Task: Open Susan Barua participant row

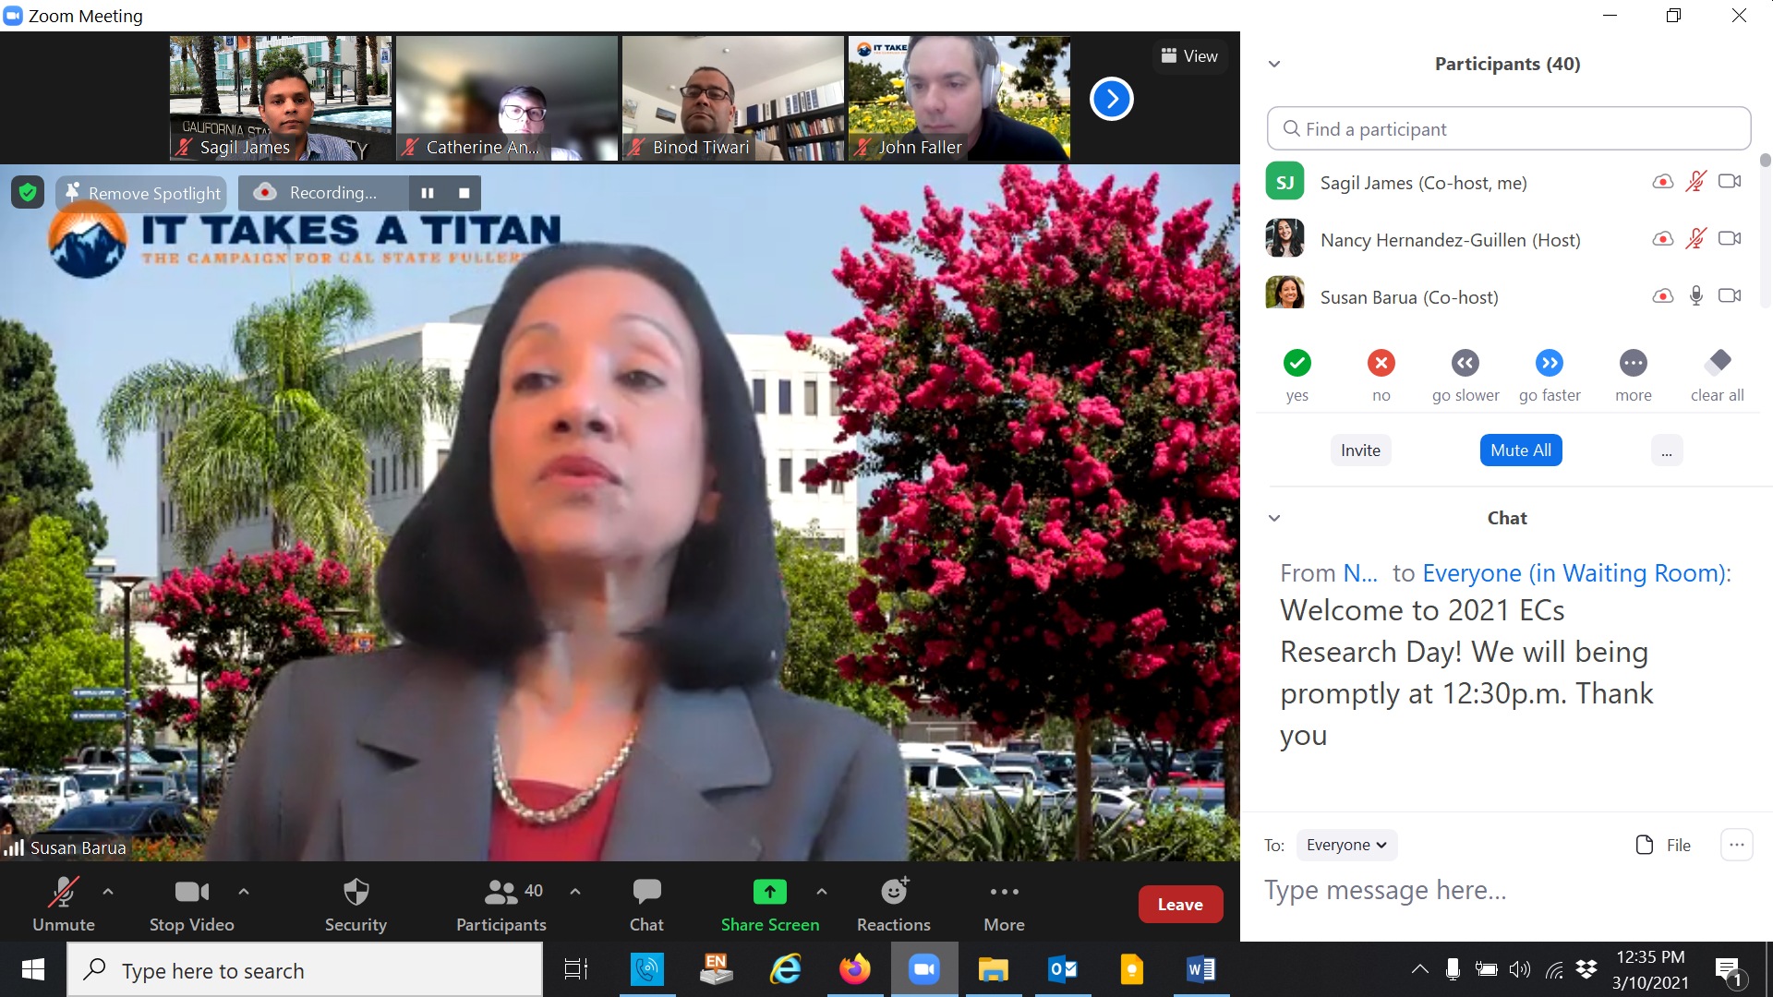Action: pos(1507,296)
